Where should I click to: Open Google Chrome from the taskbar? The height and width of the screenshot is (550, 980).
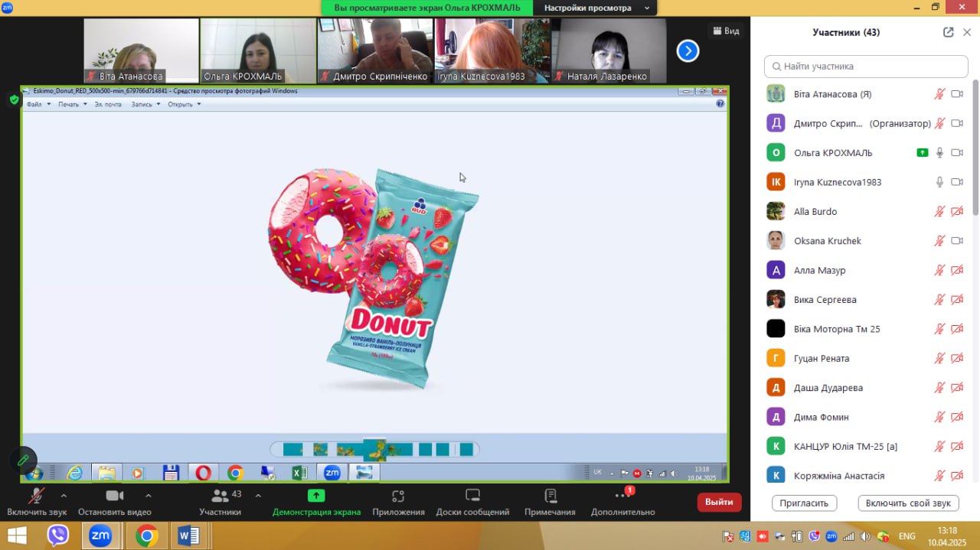tap(146, 535)
